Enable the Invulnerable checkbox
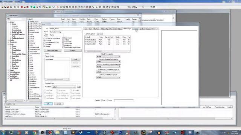Viewport: 241px width, 135px height. coord(63,42)
